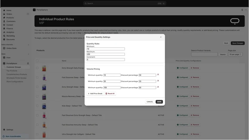Click the Maximum quantity rule field
This screenshot has height=140, width=249.
[x=106, y=54]
